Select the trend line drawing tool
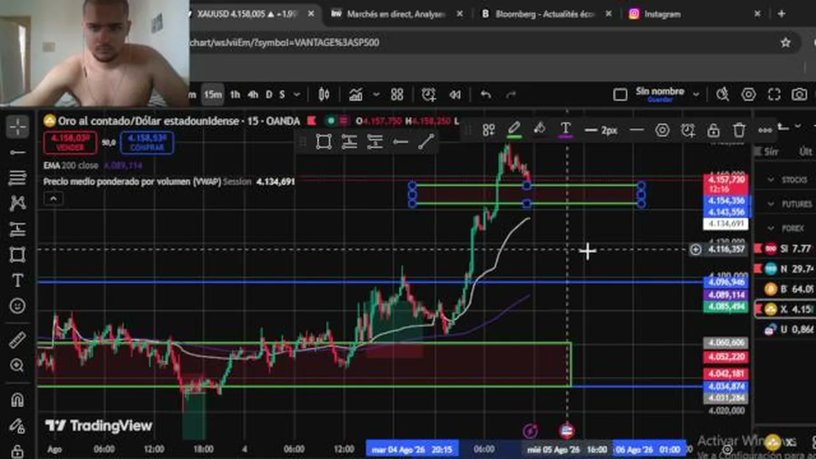Image resolution: width=816 pixels, height=459 pixels. tap(17, 152)
